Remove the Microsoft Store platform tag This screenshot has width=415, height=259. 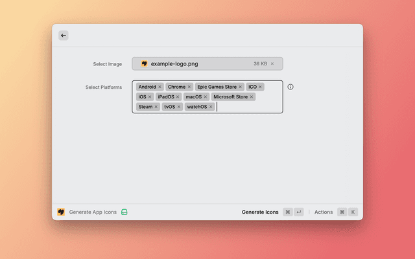(252, 97)
